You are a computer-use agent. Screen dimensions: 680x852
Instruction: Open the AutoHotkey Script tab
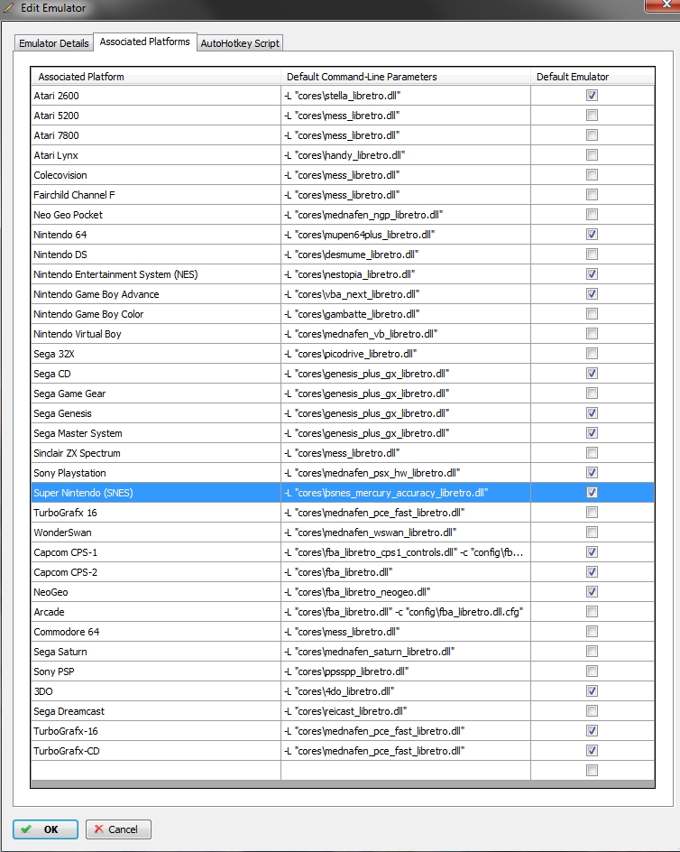pos(240,43)
